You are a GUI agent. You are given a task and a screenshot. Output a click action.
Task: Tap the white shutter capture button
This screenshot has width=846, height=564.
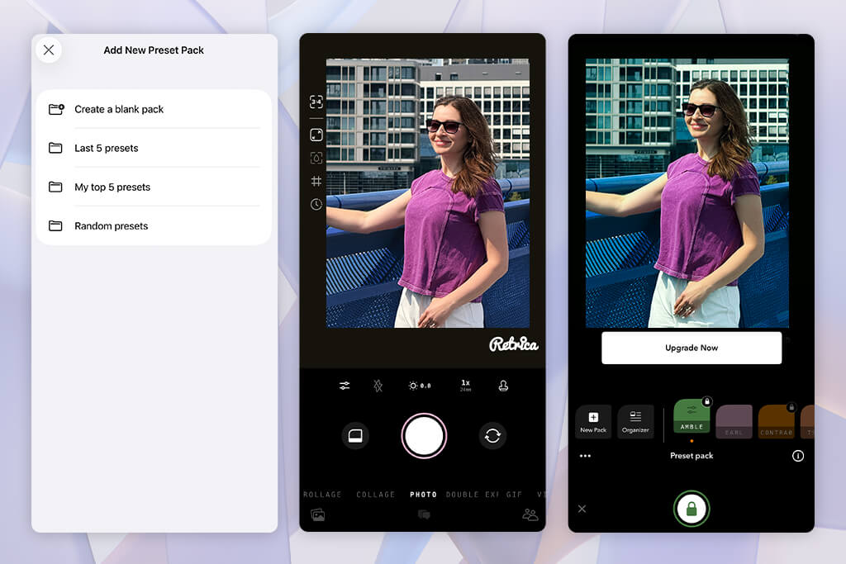[x=424, y=436]
